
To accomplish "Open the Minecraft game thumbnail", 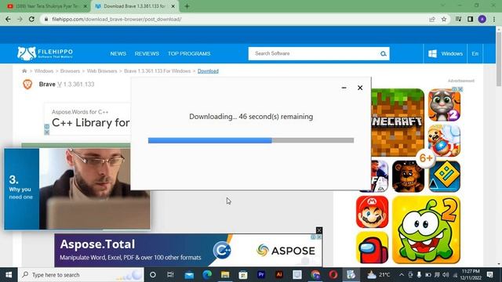I will 398,122.
